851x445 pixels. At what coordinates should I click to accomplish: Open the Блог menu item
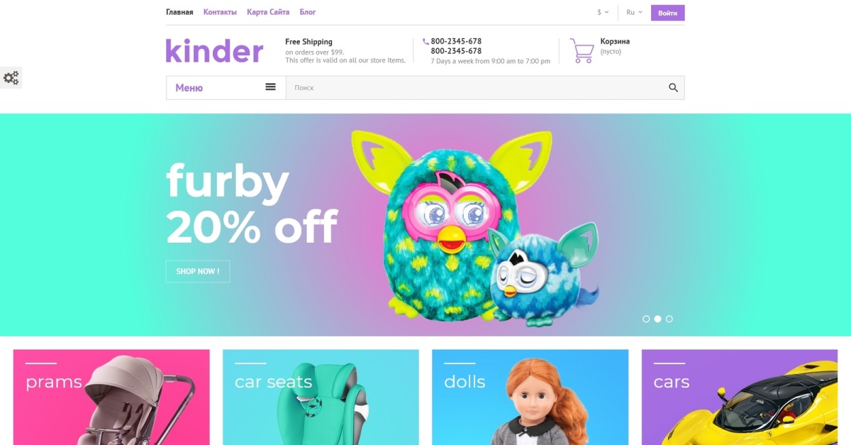(x=308, y=12)
